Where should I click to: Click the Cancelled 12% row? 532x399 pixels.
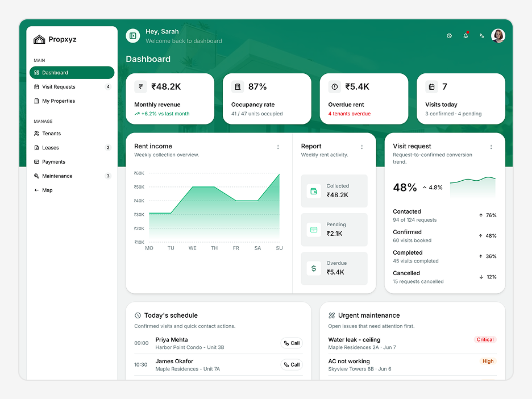pos(444,277)
